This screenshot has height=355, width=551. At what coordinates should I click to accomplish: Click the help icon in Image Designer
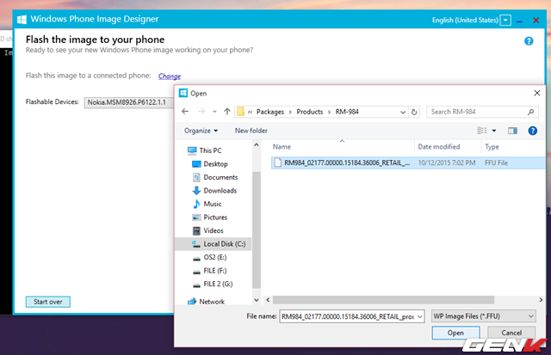(x=528, y=40)
